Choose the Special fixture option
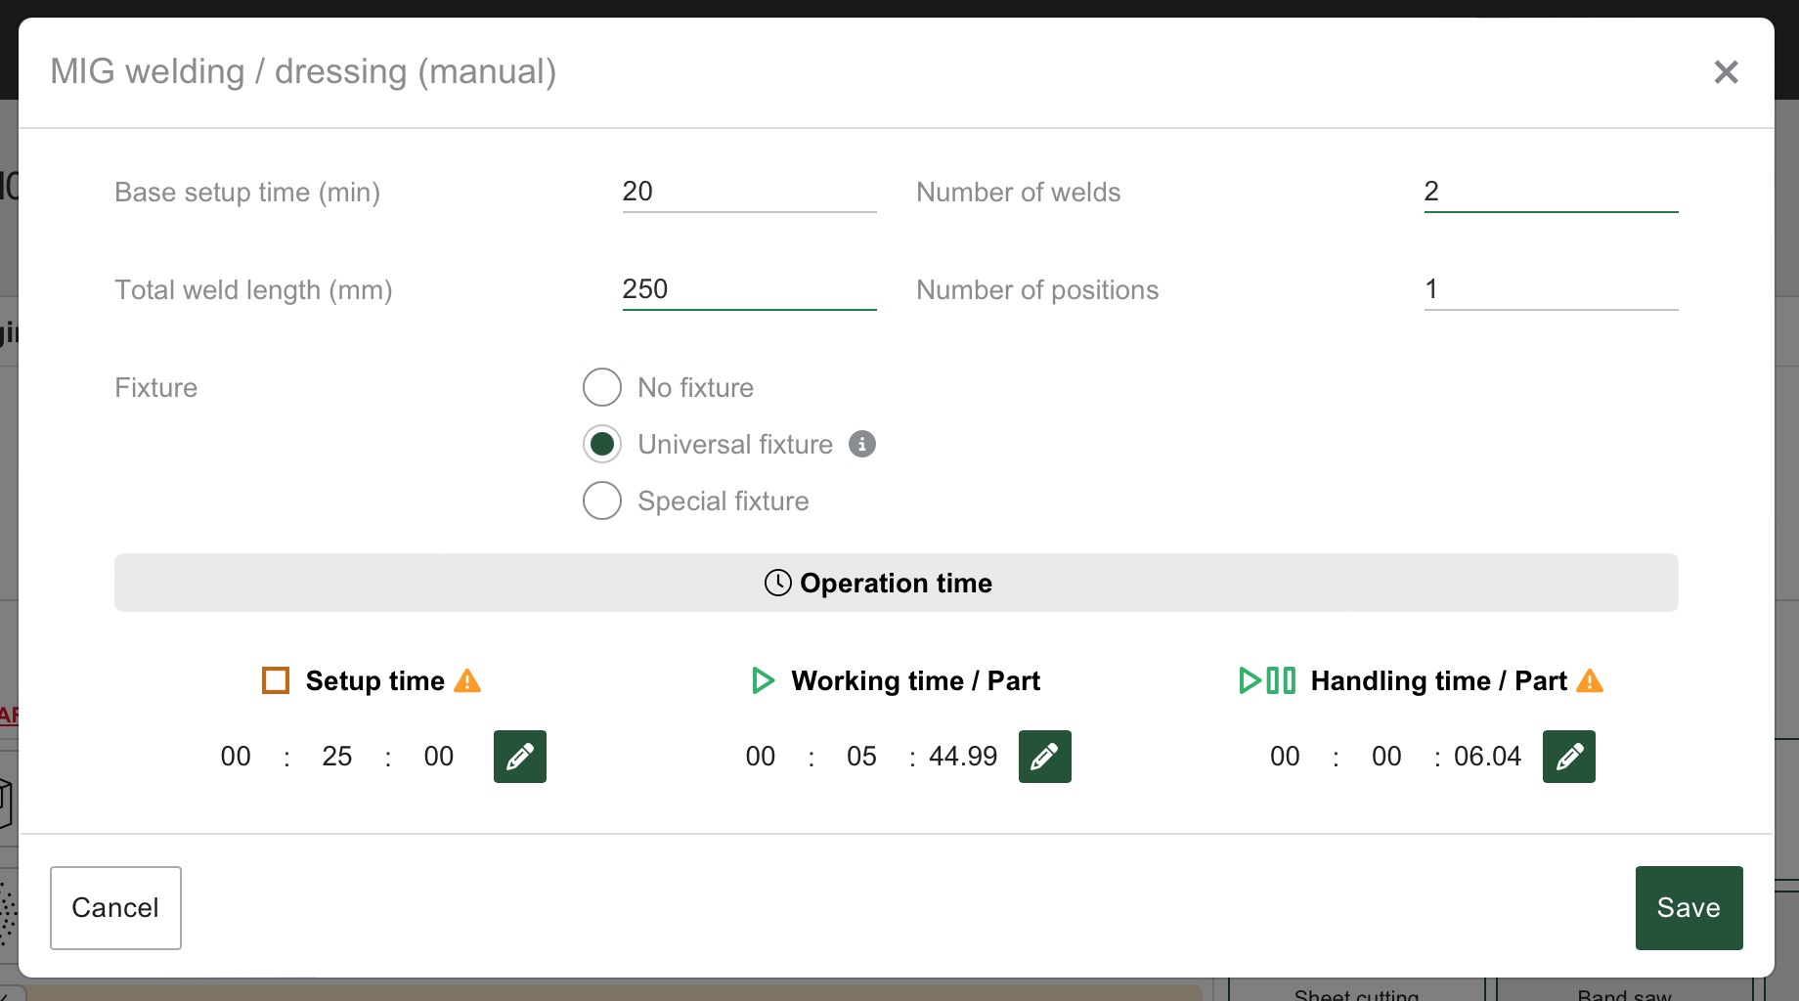The width and height of the screenshot is (1799, 1001). click(x=602, y=500)
